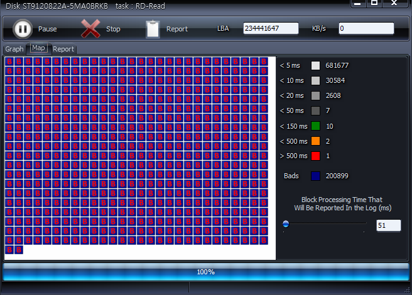Click the gray < 20 ms swatch

(316, 95)
